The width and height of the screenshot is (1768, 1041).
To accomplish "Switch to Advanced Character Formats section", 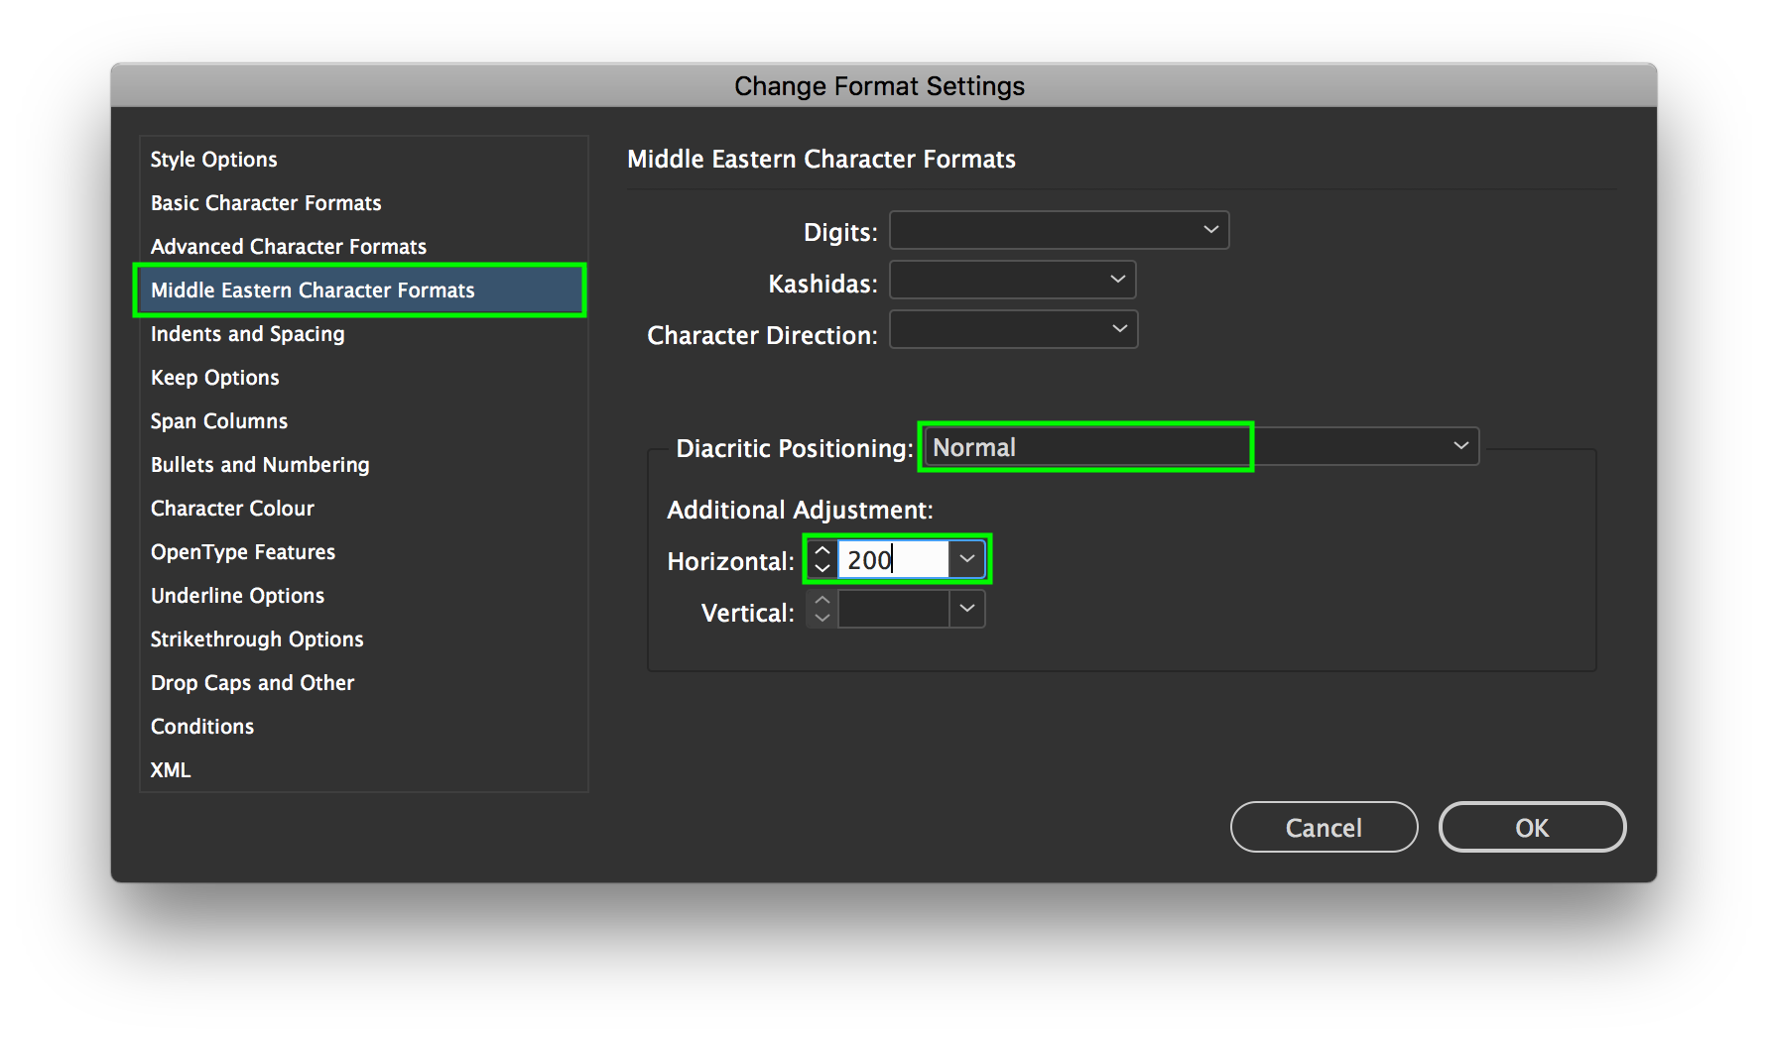I will coord(289,247).
